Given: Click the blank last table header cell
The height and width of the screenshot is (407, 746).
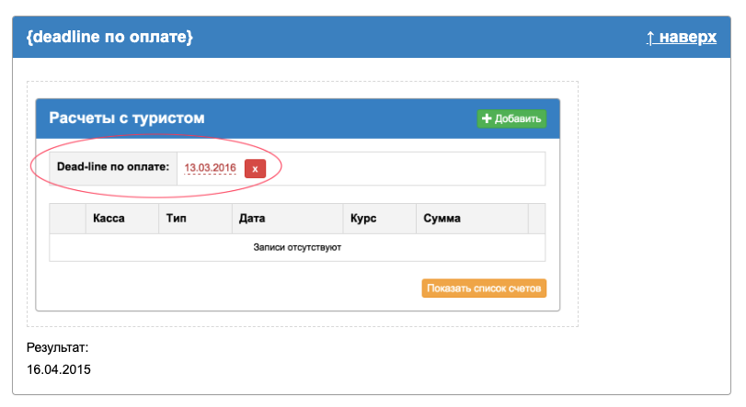Looking at the screenshot, I should click(x=536, y=219).
